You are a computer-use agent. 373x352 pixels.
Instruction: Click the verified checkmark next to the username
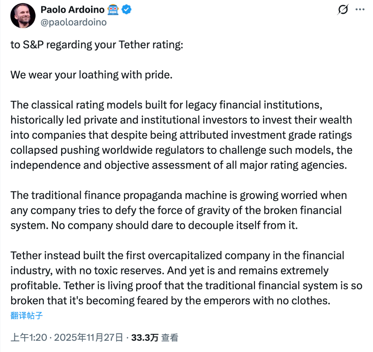click(125, 9)
